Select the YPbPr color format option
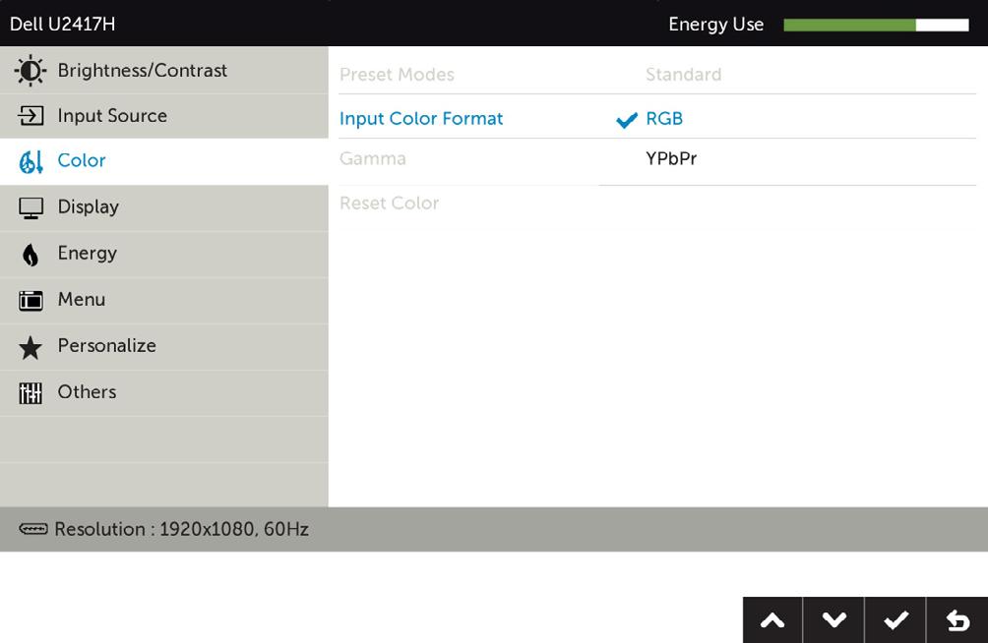The height and width of the screenshot is (643, 988). 671,158
